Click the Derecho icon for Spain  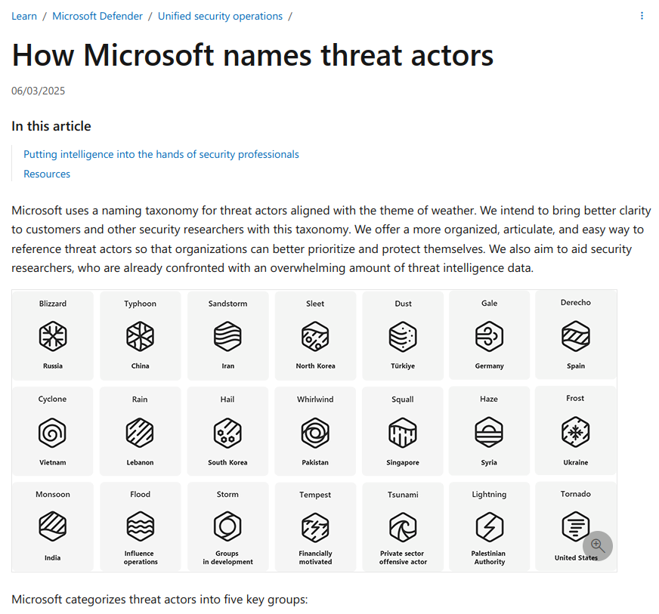pos(575,336)
